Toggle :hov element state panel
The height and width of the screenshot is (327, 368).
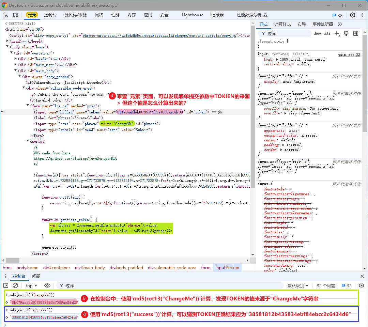[x=317, y=33]
